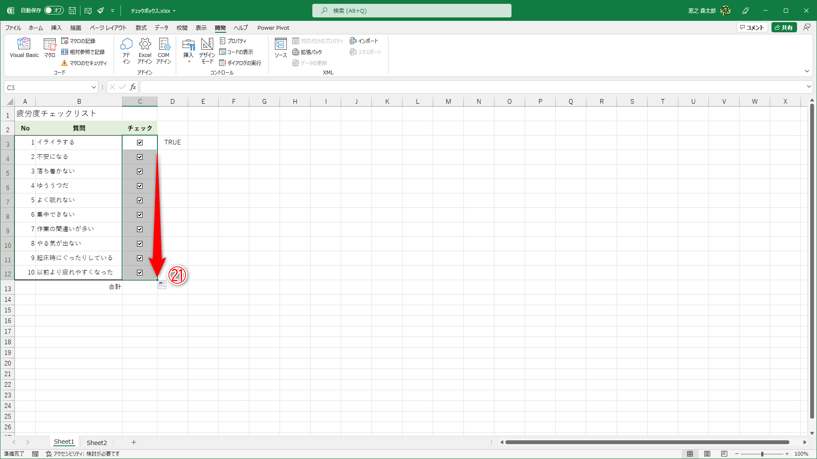Image resolution: width=817 pixels, height=459 pixels.
Task: Open the XML Source pane
Action: [280, 47]
